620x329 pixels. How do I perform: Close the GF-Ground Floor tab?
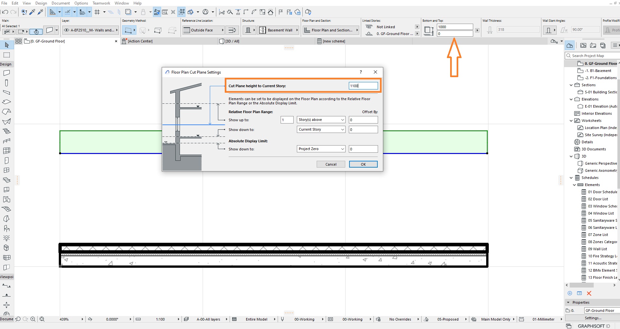(116, 41)
